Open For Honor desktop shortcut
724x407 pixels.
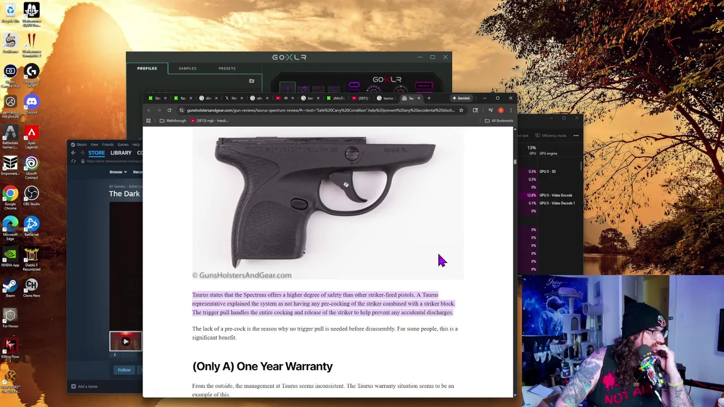pyautogui.click(x=10, y=318)
